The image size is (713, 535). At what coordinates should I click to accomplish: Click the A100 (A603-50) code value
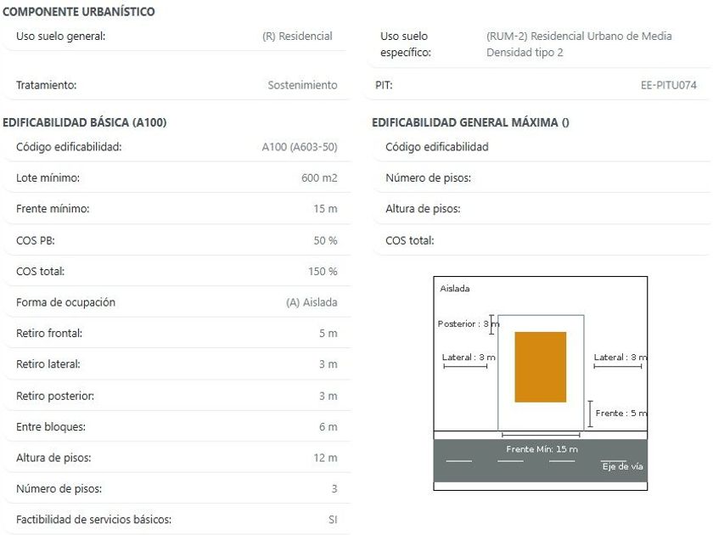tap(300, 147)
